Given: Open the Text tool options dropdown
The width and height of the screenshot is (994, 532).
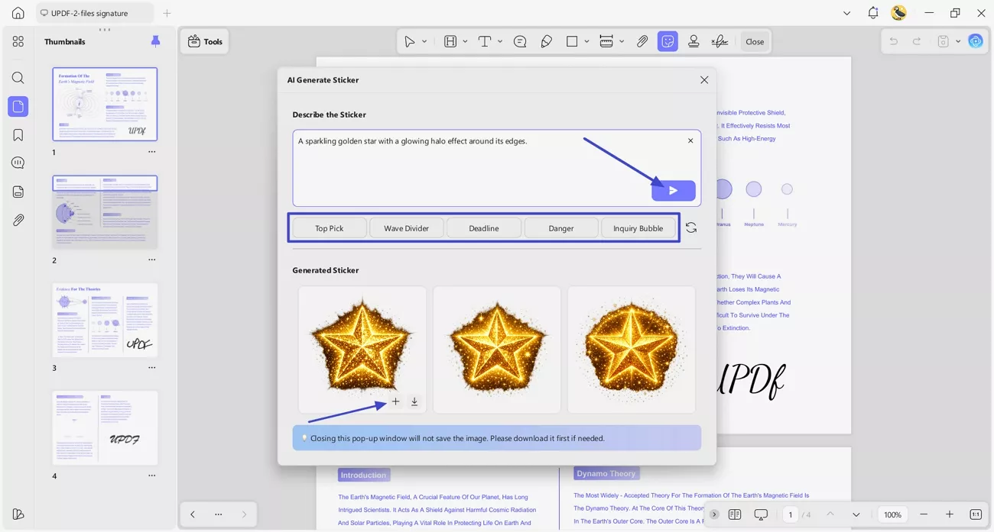Looking at the screenshot, I should [500, 40].
